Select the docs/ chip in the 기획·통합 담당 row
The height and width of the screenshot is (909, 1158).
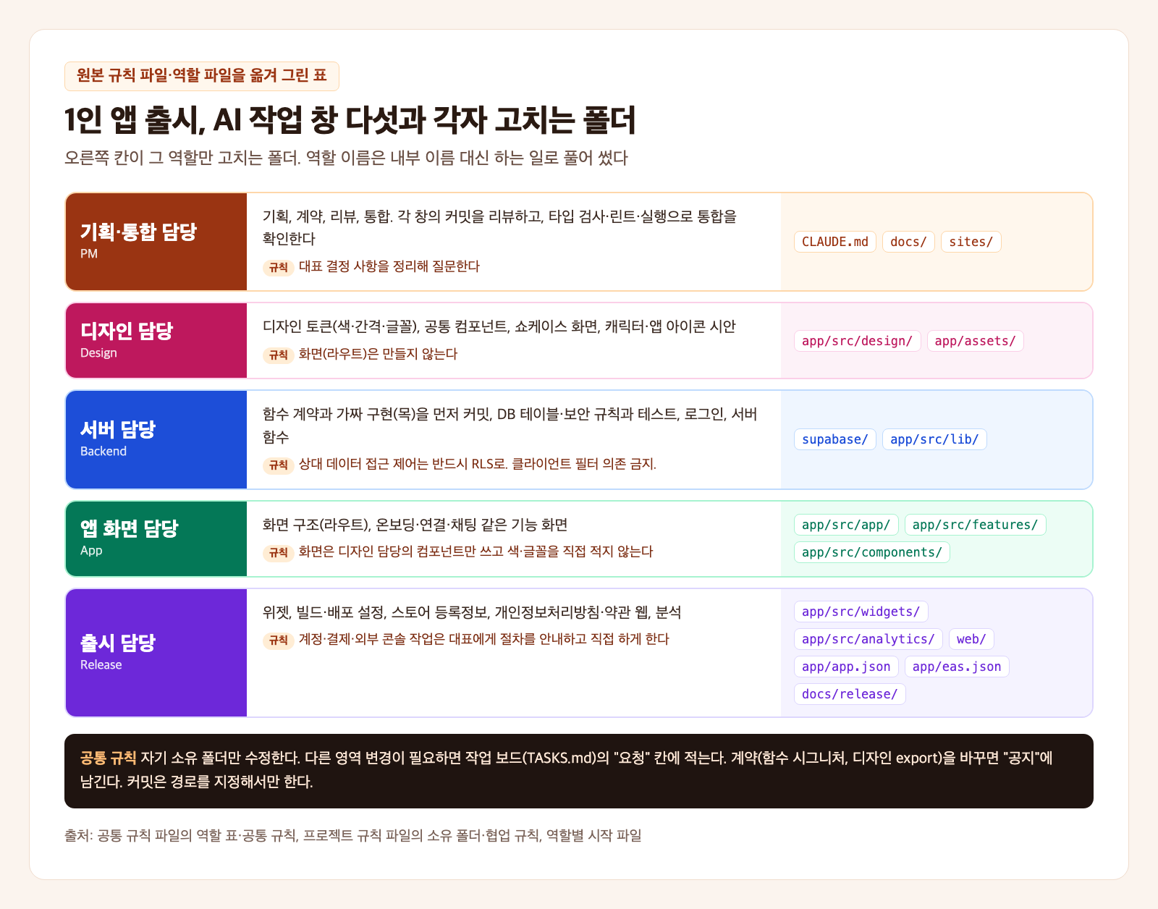(x=908, y=242)
